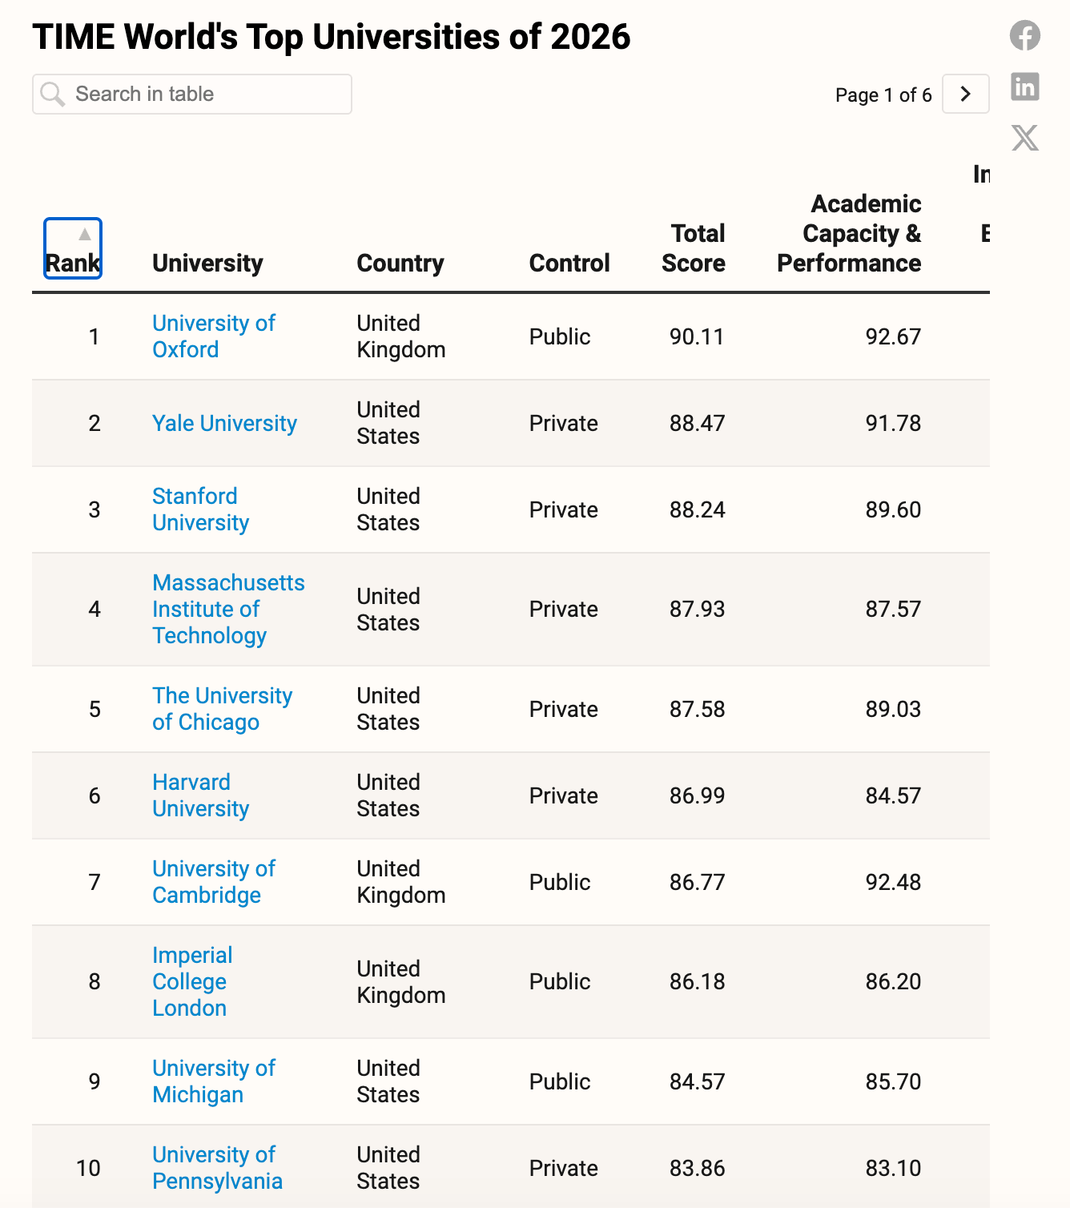This screenshot has height=1208, width=1070.
Task: Click the magnifying glass search icon
Action: click(x=52, y=95)
